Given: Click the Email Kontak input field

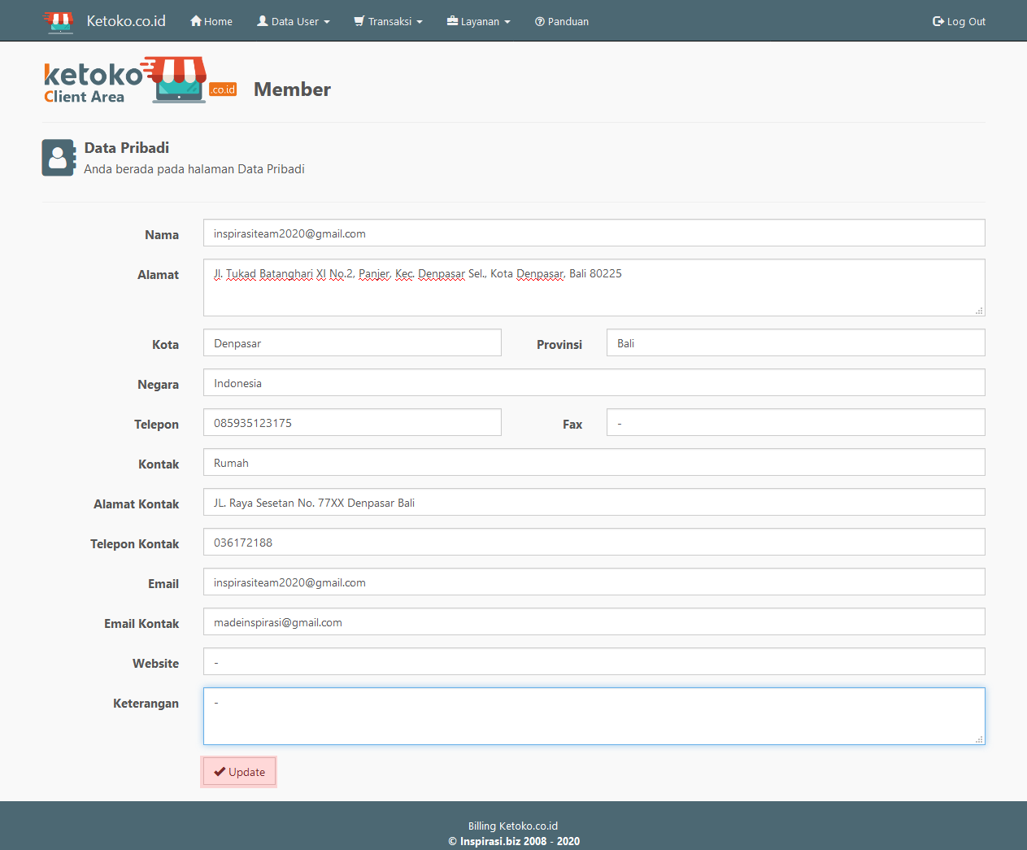Looking at the screenshot, I should (594, 621).
